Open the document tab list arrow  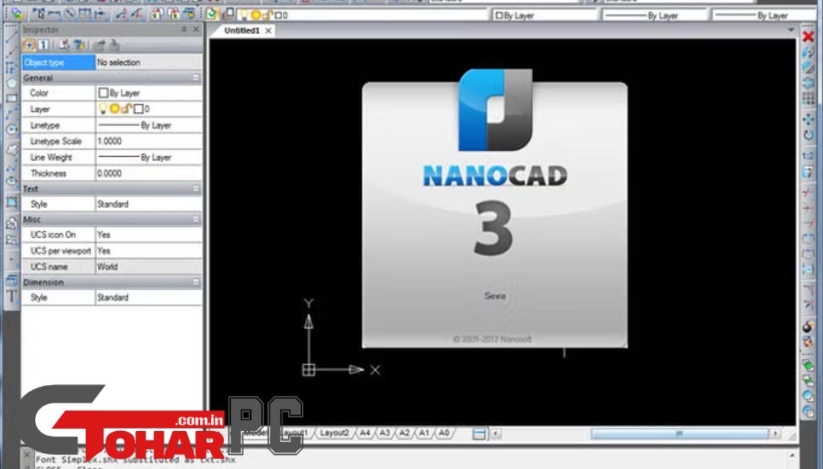pos(791,30)
